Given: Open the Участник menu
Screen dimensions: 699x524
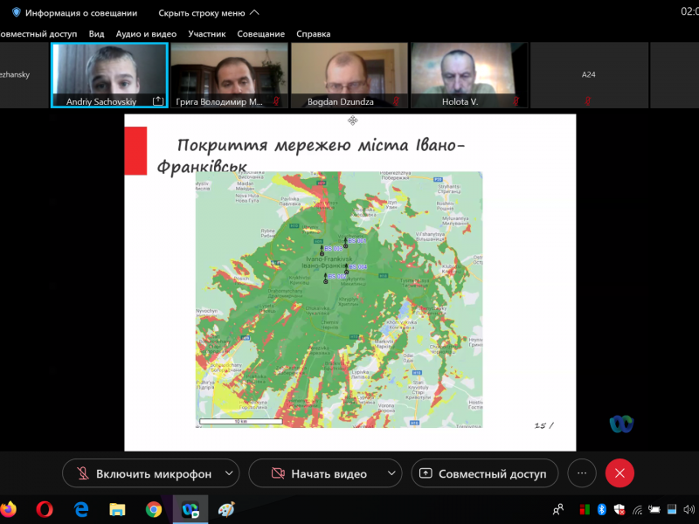Looking at the screenshot, I should pyautogui.click(x=207, y=34).
